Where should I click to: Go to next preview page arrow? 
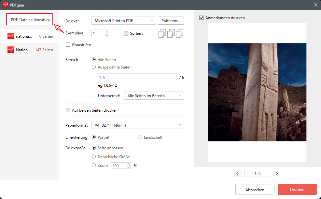[x=277, y=174]
